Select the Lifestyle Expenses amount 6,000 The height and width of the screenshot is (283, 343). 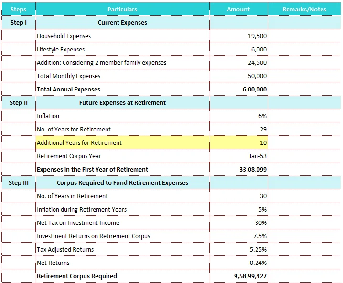pos(238,49)
